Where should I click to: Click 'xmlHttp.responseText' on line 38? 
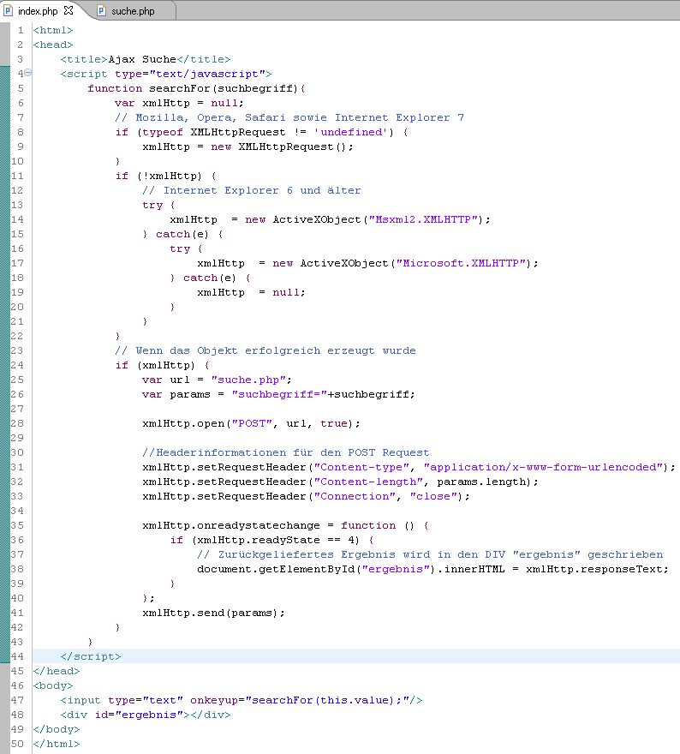(594, 569)
